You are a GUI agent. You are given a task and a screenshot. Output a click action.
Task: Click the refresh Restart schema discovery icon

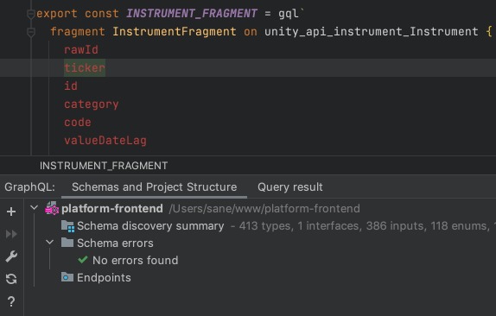tap(11, 279)
